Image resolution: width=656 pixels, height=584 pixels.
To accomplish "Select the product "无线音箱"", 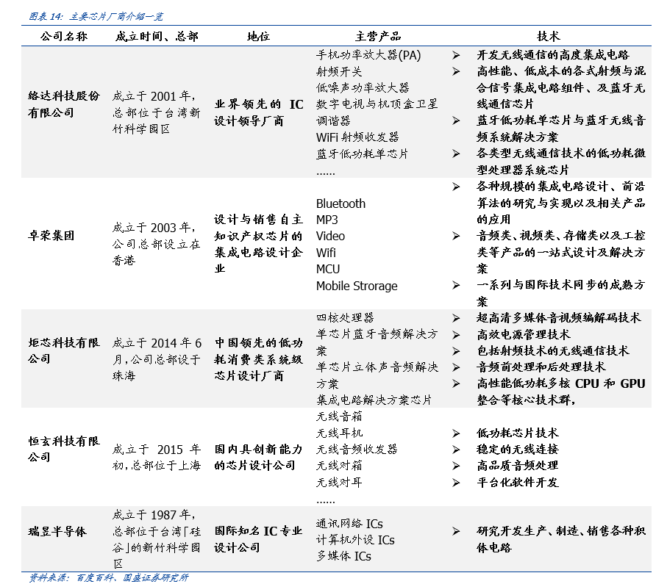I will click(339, 417).
